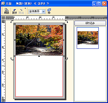108x103 pixels.
Task: Click the ruler origin corner box
Action: (3, 18)
